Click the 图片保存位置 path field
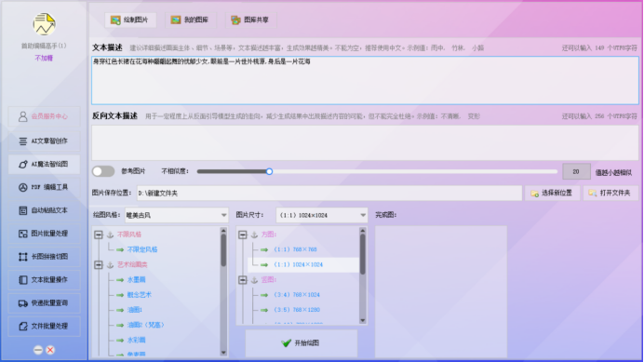Screen dimensions: 644x362 point(329,194)
